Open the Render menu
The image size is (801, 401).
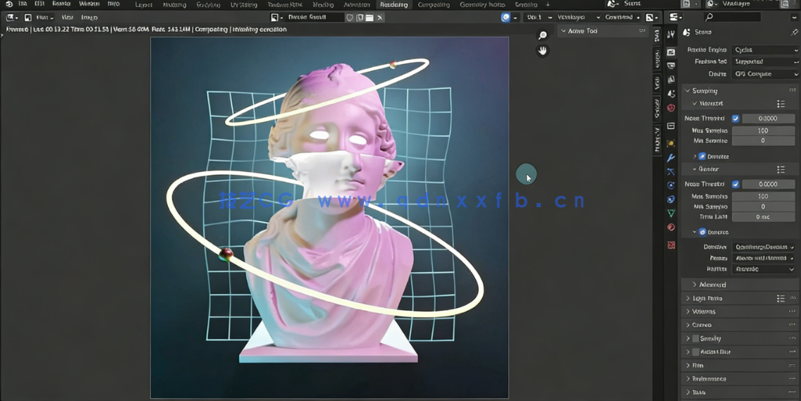(x=61, y=4)
